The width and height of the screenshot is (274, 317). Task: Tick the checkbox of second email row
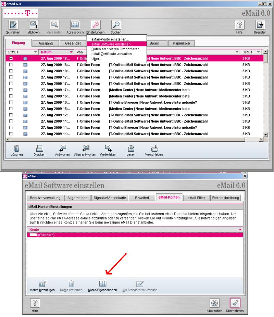click(11, 64)
